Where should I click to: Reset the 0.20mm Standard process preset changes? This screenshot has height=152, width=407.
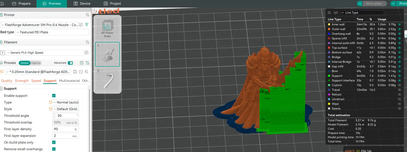coord(2,72)
